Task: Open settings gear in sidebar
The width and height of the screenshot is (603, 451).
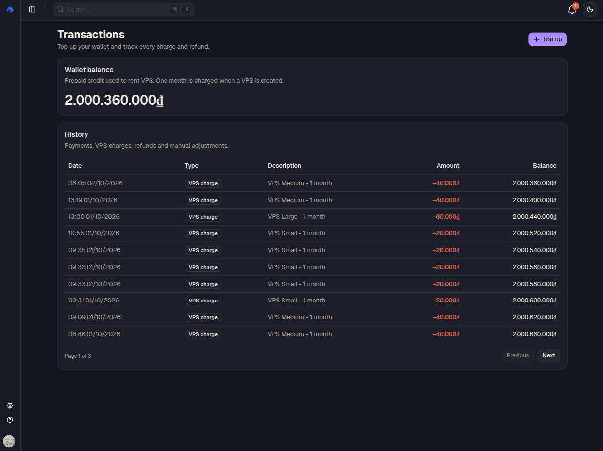Action: tap(10, 406)
